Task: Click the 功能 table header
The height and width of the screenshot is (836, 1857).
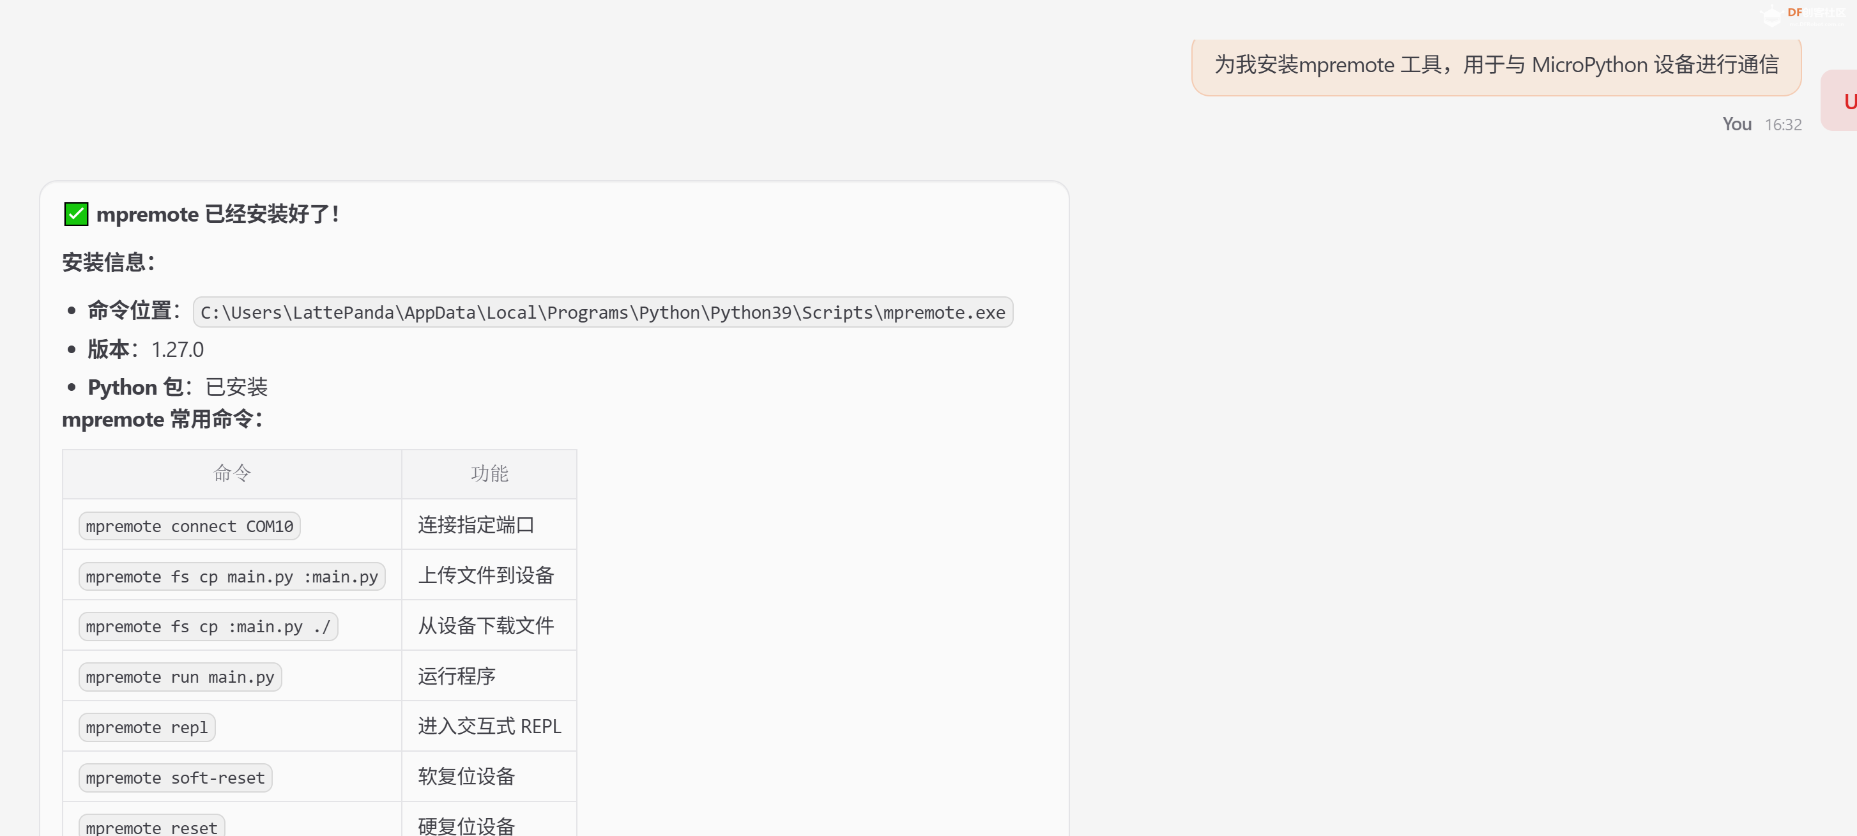Action: click(489, 473)
